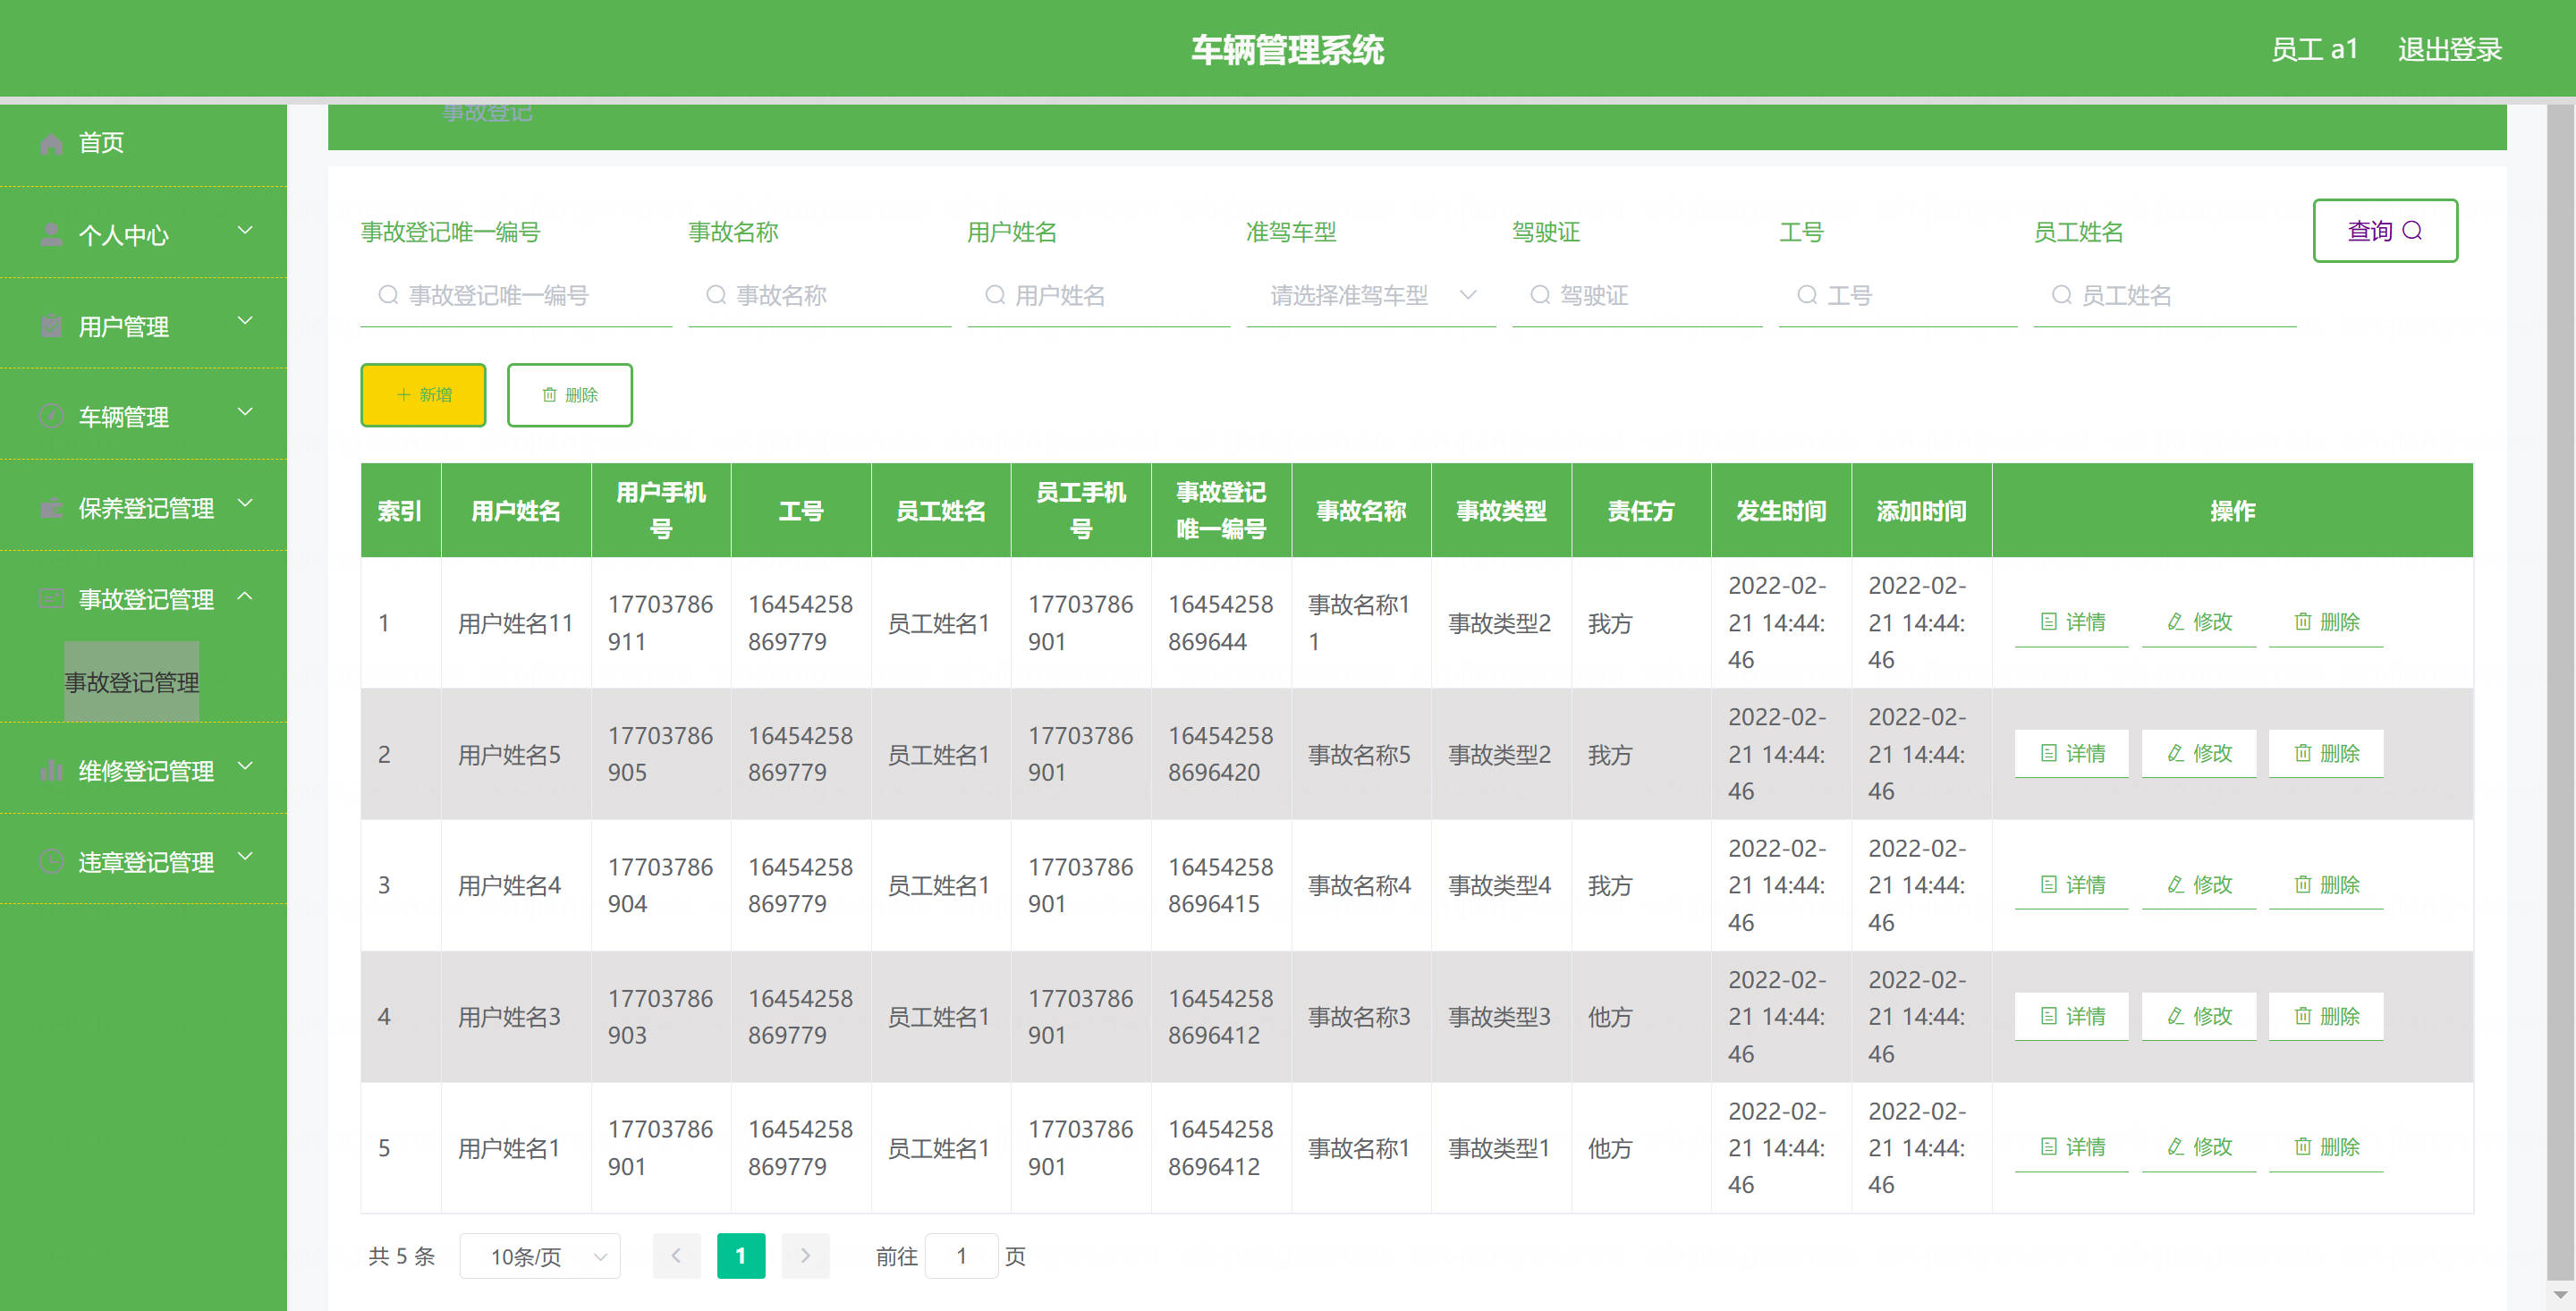Click the clock icon beside 违章登记管理

[x=51, y=862]
